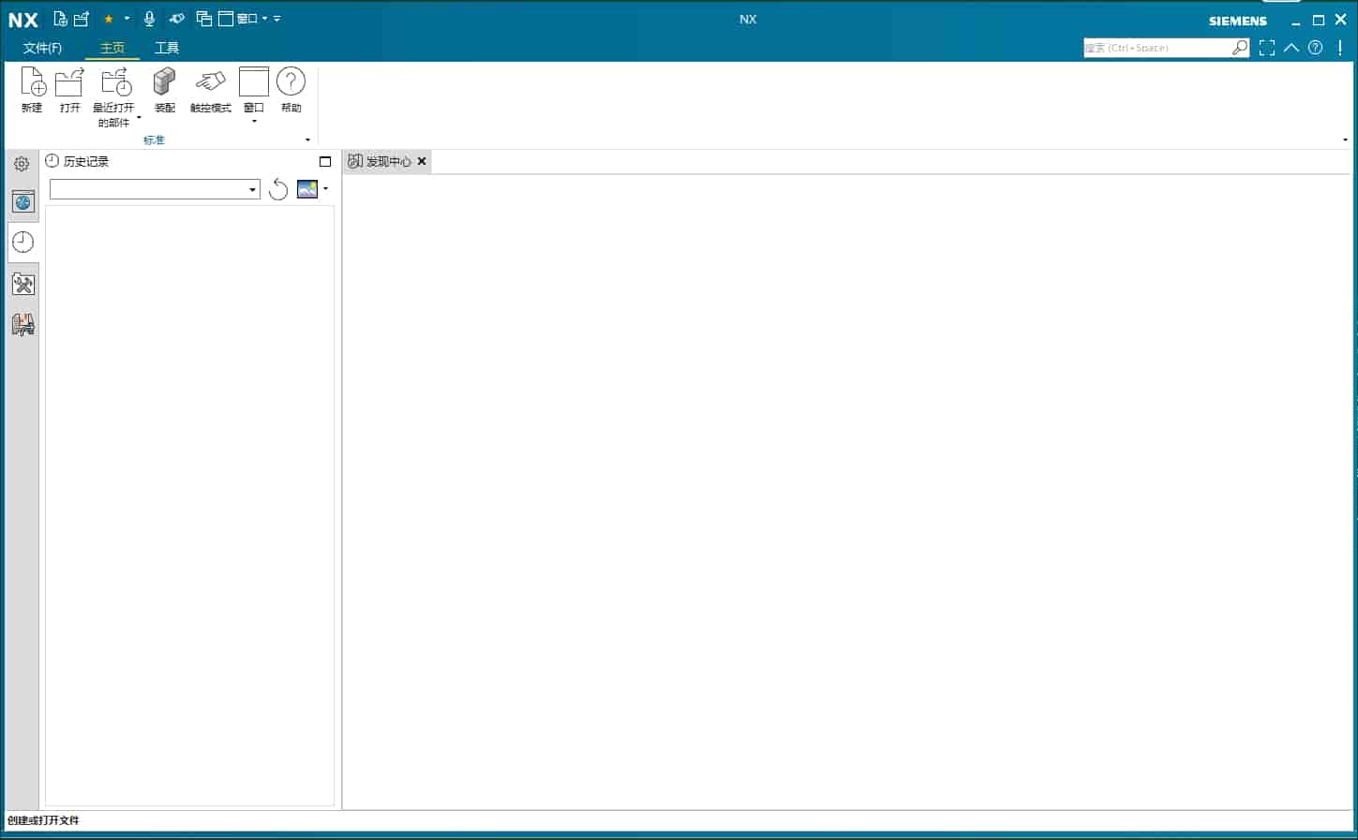The image size is (1358, 840).
Task: Click the resource bar settings gear
Action: click(22, 164)
